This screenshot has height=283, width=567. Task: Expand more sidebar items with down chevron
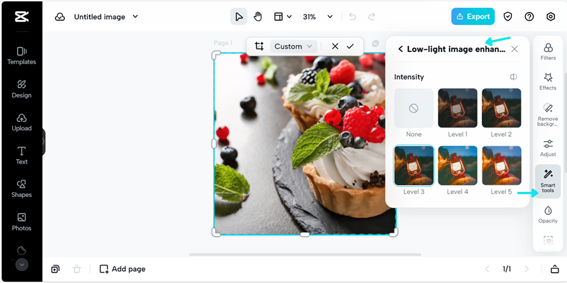coord(22,264)
